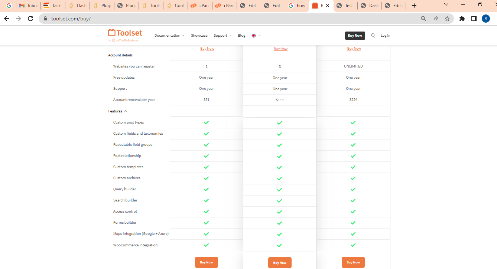Toggle the browser side panel icon

pos(474,19)
